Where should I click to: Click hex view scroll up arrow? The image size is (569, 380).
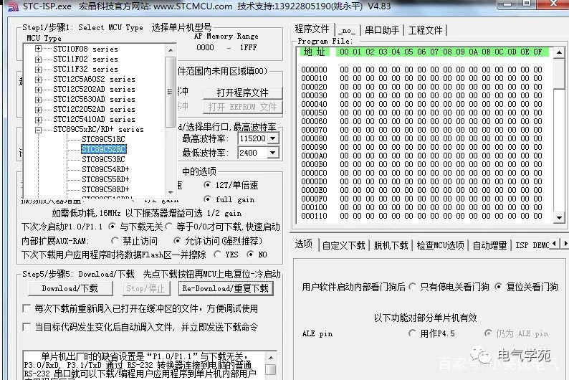(559, 53)
